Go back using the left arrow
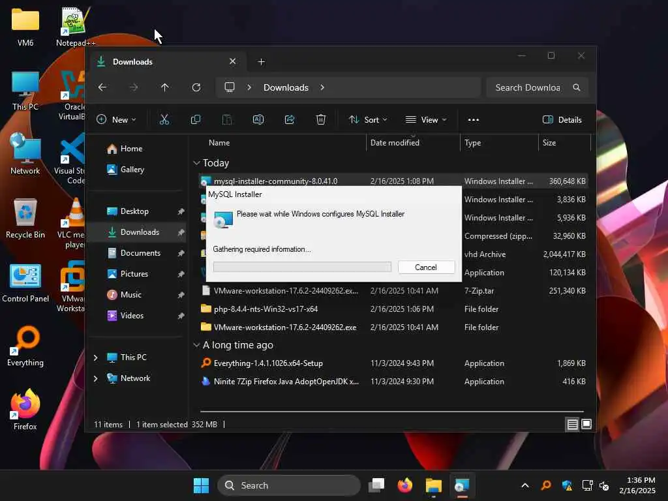The width and height of the screenshot is (668, 501). [x=102, y=87]
